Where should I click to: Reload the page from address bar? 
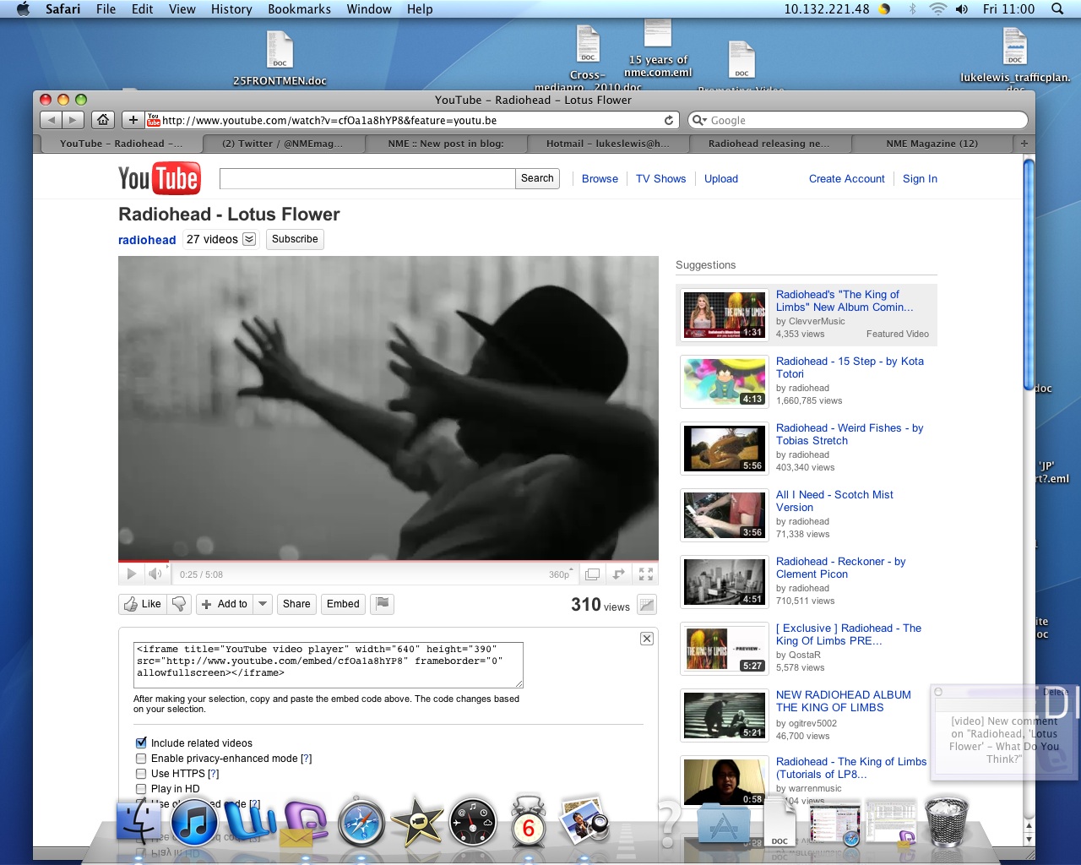point(669,121)
